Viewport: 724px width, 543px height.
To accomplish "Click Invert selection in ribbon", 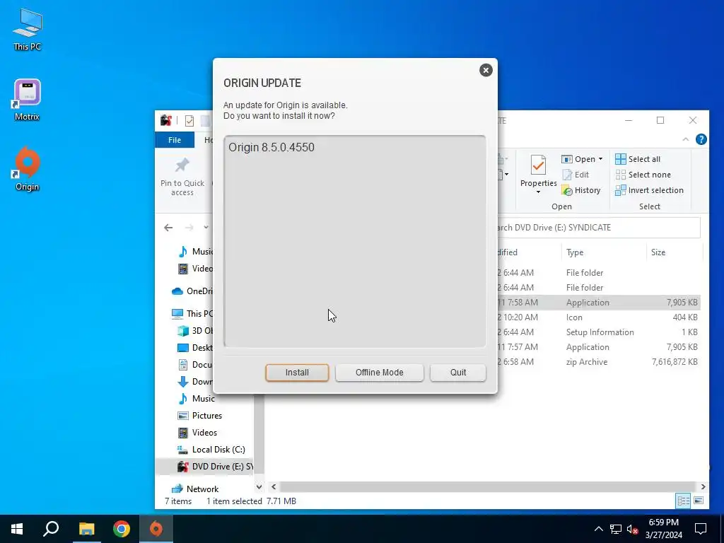I will pos(649,190).
